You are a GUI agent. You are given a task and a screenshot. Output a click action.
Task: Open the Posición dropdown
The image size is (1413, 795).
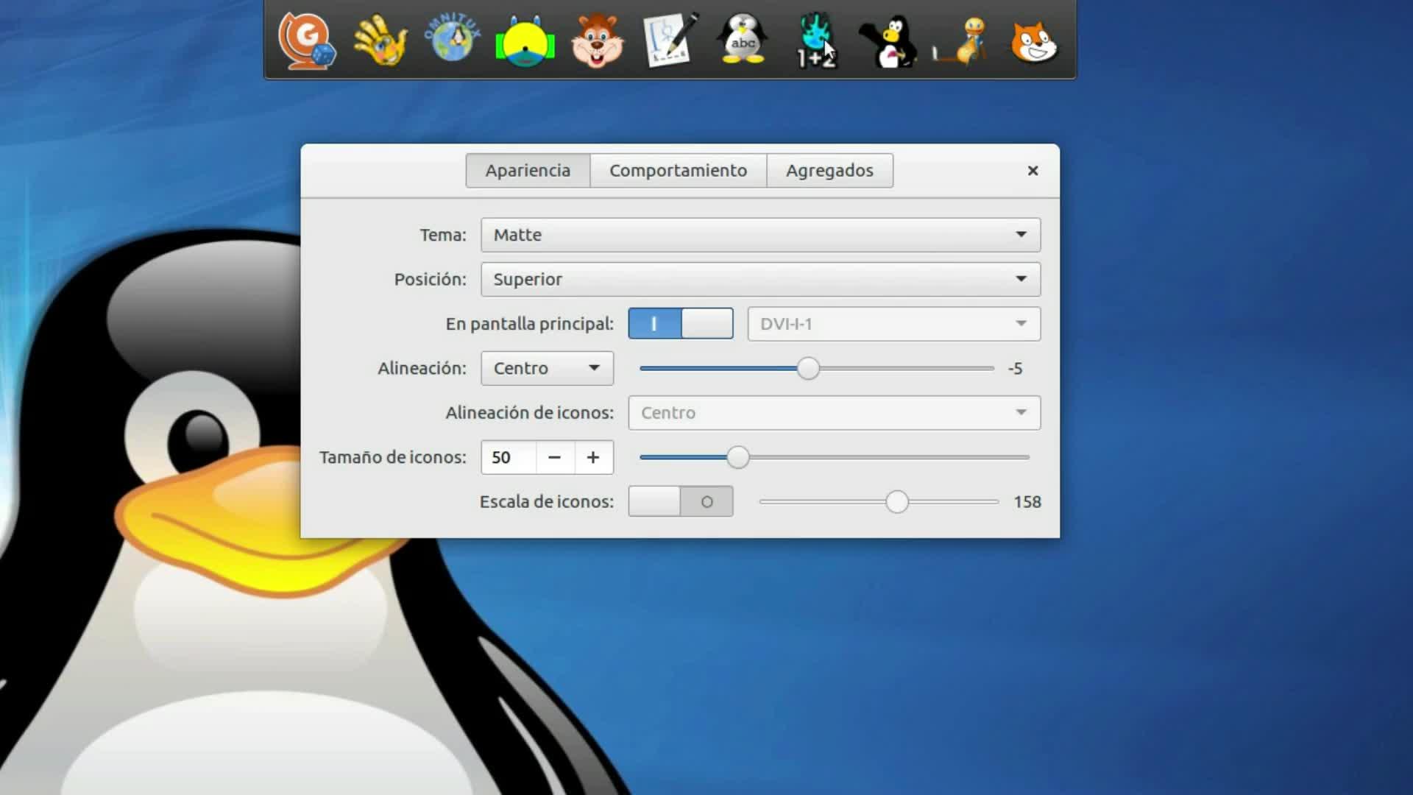tap(760, 279)
